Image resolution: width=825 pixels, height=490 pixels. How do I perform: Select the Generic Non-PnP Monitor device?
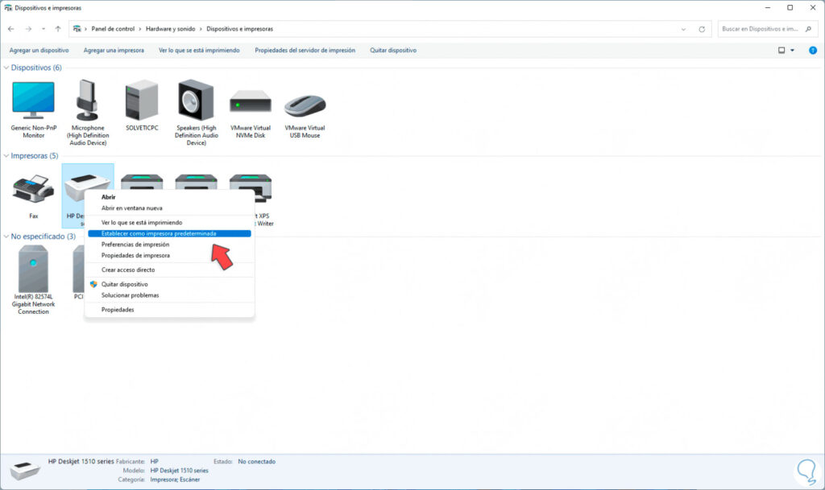click(x=33, y=109)
